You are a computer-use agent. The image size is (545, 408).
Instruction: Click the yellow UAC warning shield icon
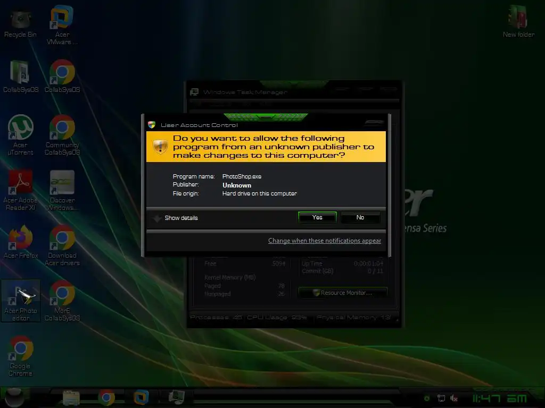[x=160, y=147]
